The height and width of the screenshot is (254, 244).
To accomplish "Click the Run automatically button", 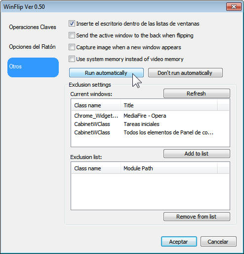I will point(106,73).
